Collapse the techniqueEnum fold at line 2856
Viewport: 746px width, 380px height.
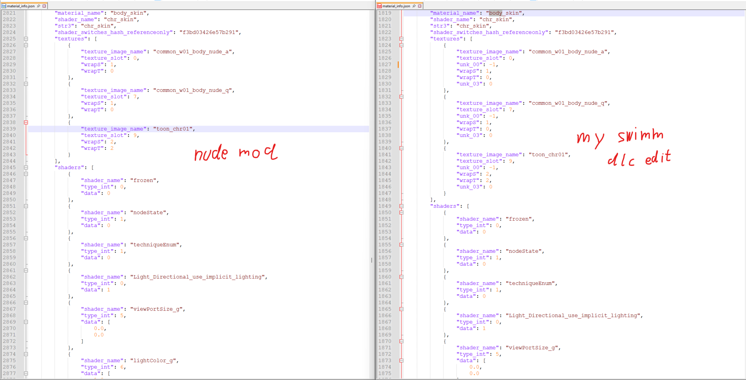point(26,238)
